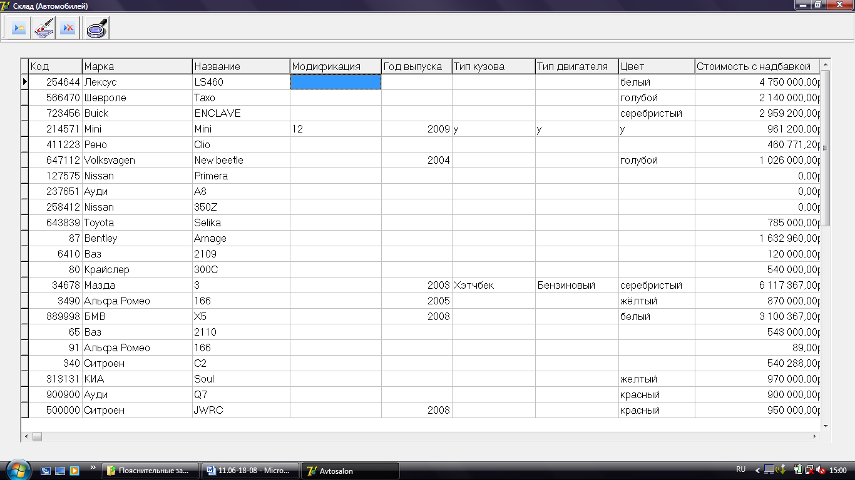This screenshot has height=480, width=855.
Task: Click the JWRC cell
Action: click(241, 410)
